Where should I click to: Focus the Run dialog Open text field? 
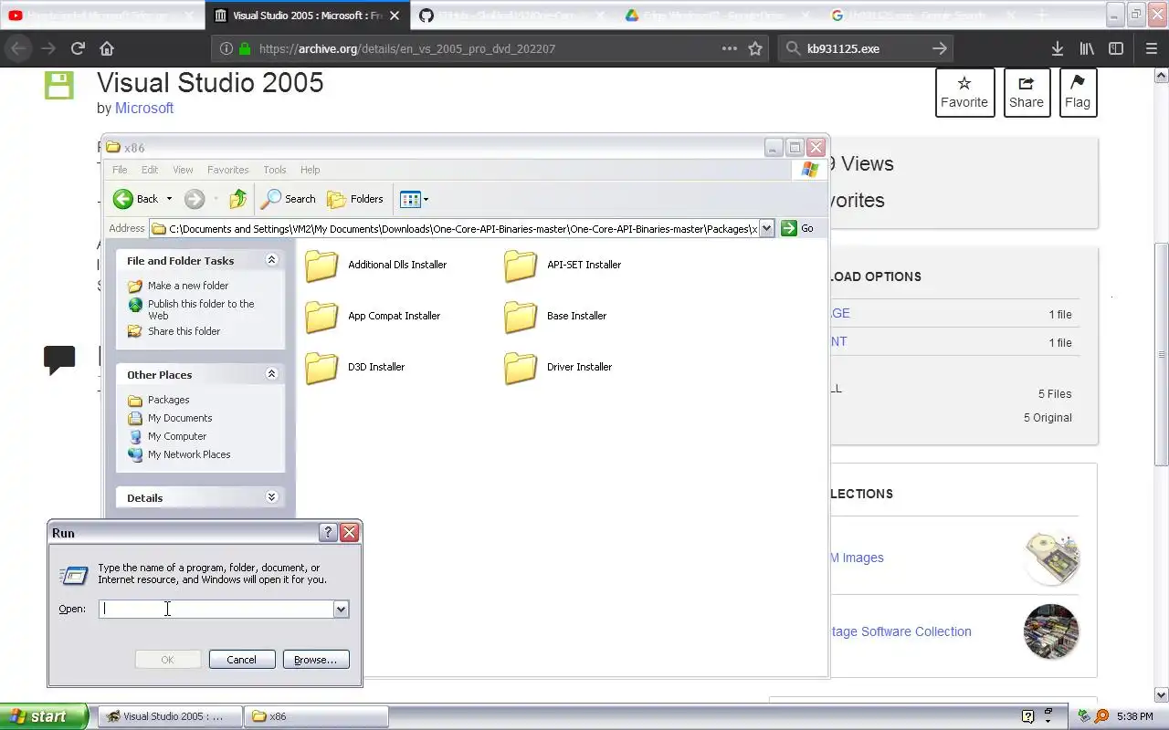216,609
